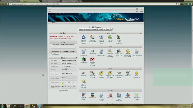The height and width of the screenshot is (108, 193).
Task: Open the Change Style icon
Action: pos(110,37)
